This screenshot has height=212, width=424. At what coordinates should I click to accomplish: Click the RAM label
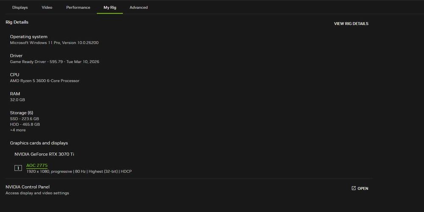point(15,94)
